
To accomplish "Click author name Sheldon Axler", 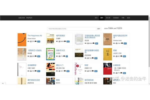I will [117, 40].
